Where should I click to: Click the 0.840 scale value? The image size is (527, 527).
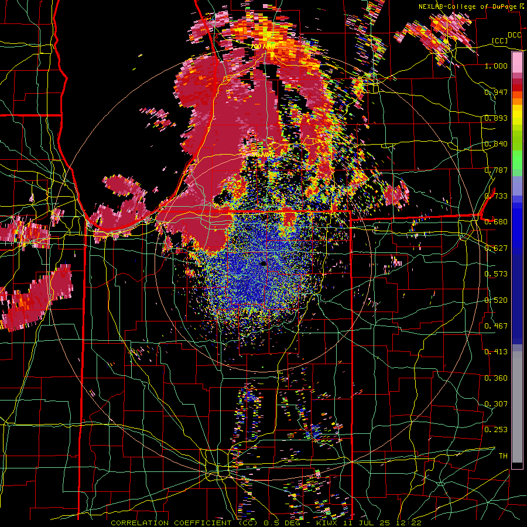click(496, 144)
